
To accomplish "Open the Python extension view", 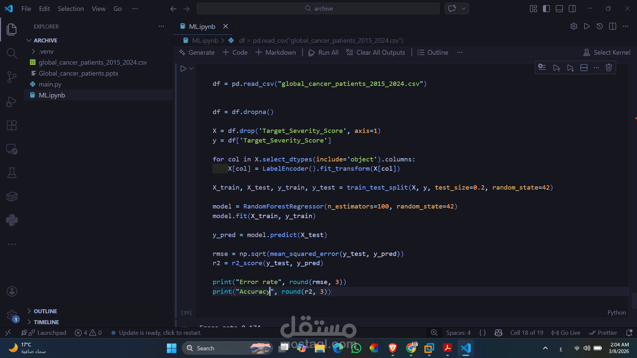I will [12, 220].
